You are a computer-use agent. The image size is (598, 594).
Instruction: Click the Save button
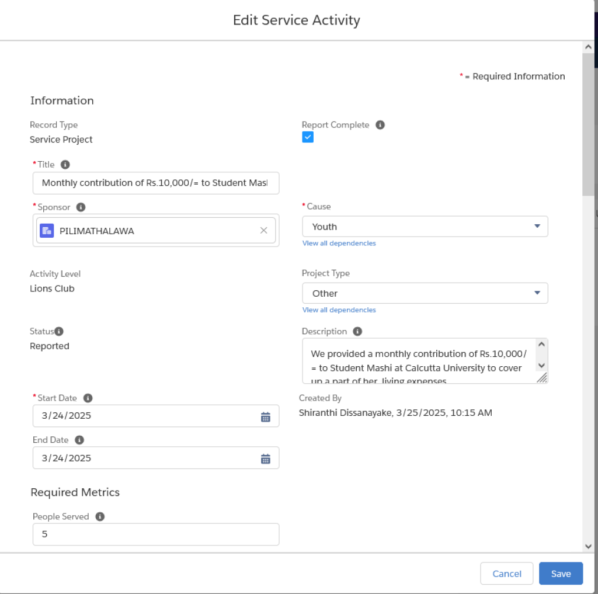(x=561, y=574)
